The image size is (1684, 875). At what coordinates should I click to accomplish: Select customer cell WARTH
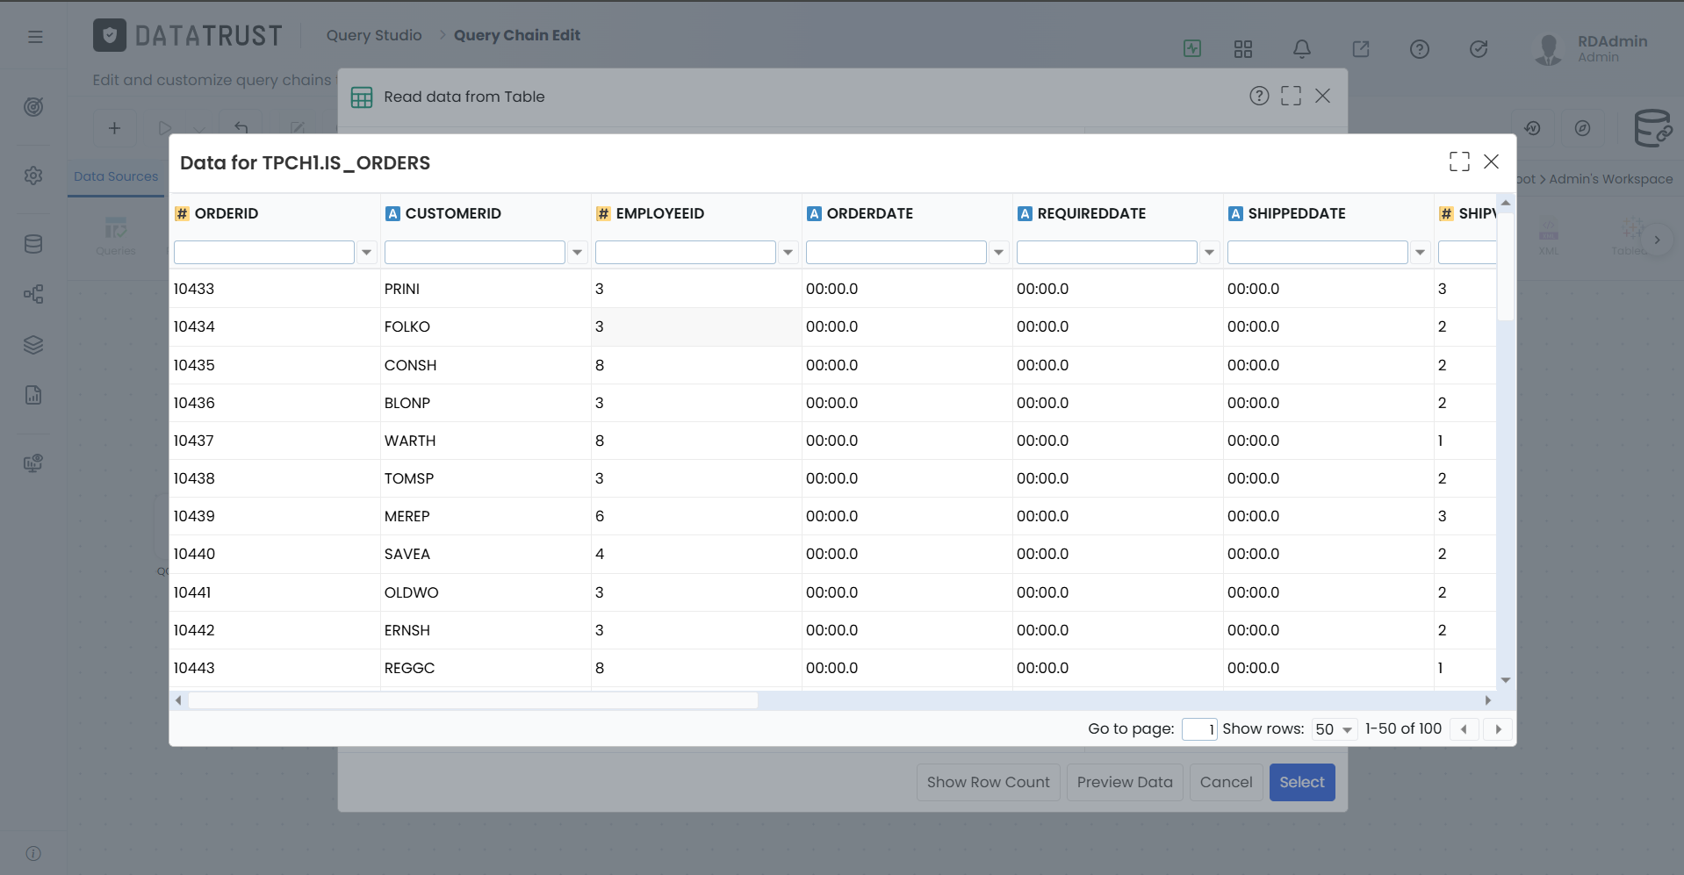click(x=486, y=441)
